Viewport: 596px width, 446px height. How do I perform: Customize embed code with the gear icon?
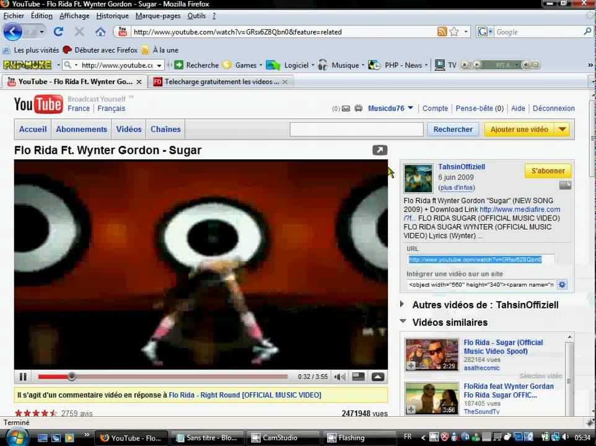pyautogui.click(x=562, y=284)
